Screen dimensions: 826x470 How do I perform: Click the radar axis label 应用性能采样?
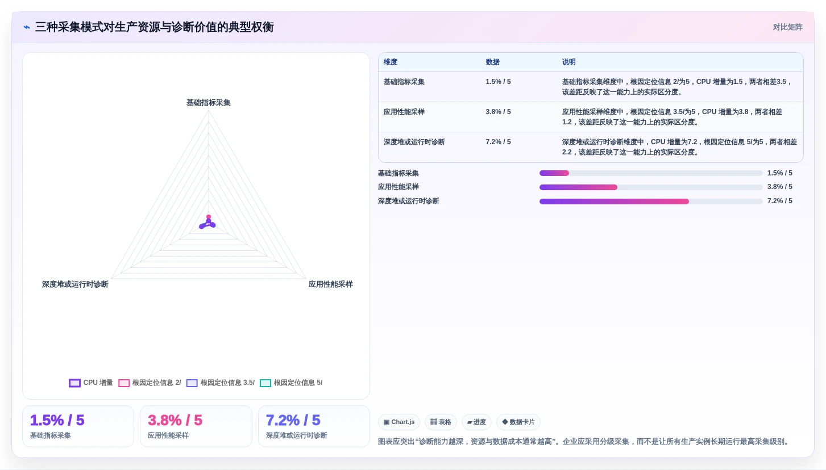pos(331,284)
